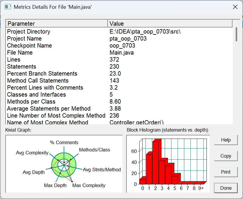Click the vertical scrollbar thumb in metrics list
Viewport: 243px width, 199px height.
click(236, 34)
